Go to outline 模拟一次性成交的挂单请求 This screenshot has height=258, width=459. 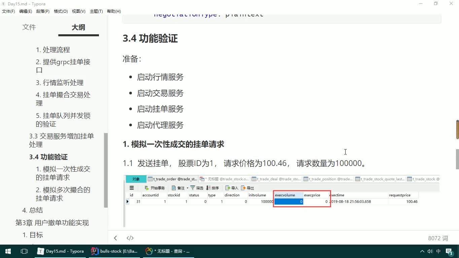click(x=63, y=173)
